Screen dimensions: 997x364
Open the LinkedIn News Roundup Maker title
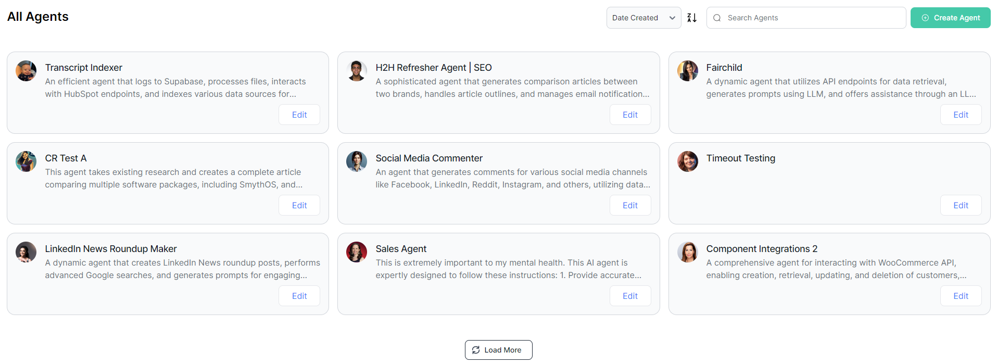(111, 249)
